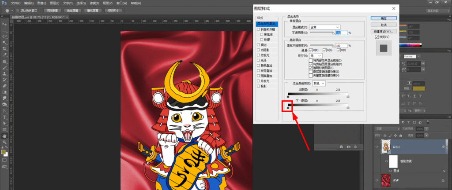Image resolution: width=452 pixels, height=190 pixels.
Task: Open the 混合模式 blend mode dropdown
Action: coord(324,27)
